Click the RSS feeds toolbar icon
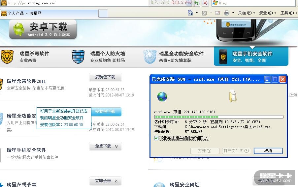The image size is (298, 187). tap(204, 13)
